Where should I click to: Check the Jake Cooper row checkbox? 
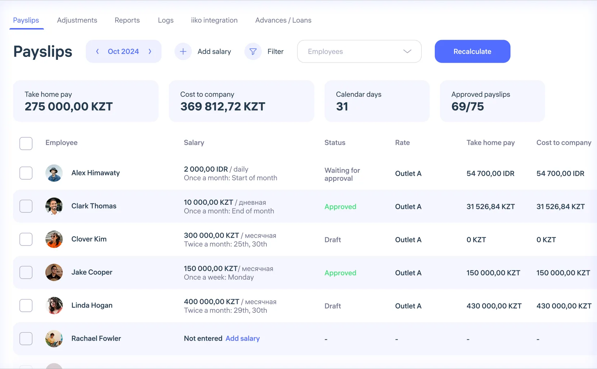pyautogui.click(x=26, y=273)
